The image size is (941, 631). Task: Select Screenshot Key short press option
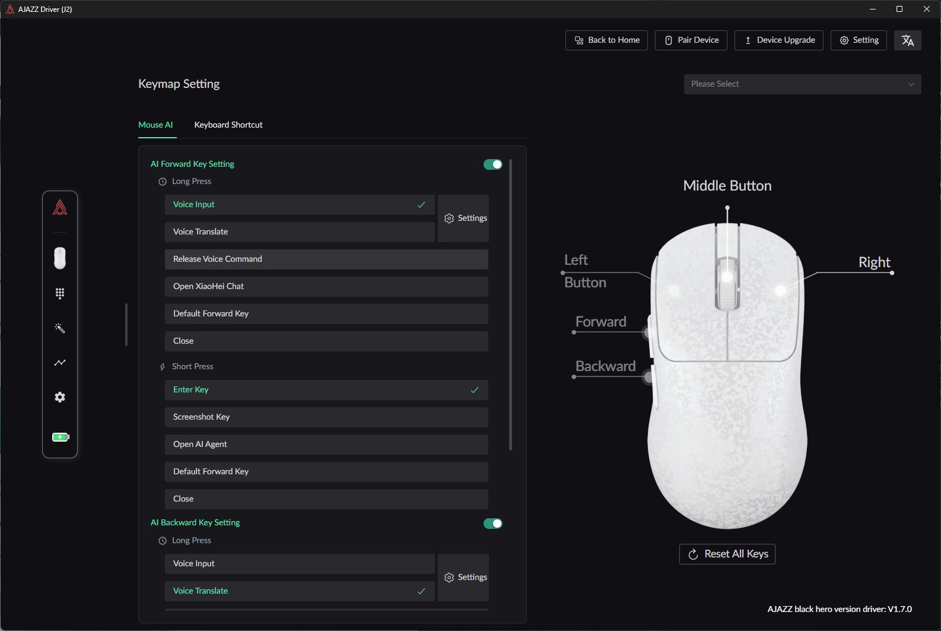pos(326,417)
